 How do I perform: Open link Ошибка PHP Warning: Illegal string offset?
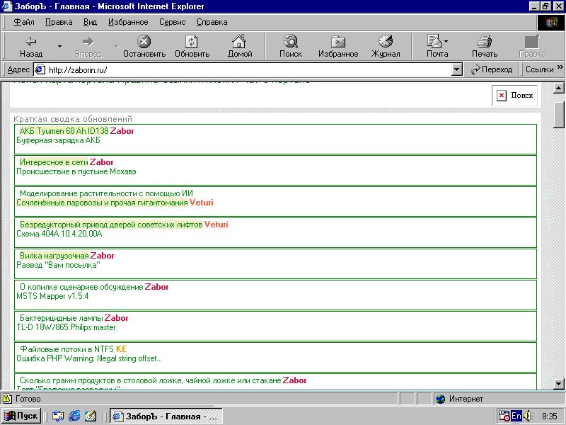pos(89,358)
